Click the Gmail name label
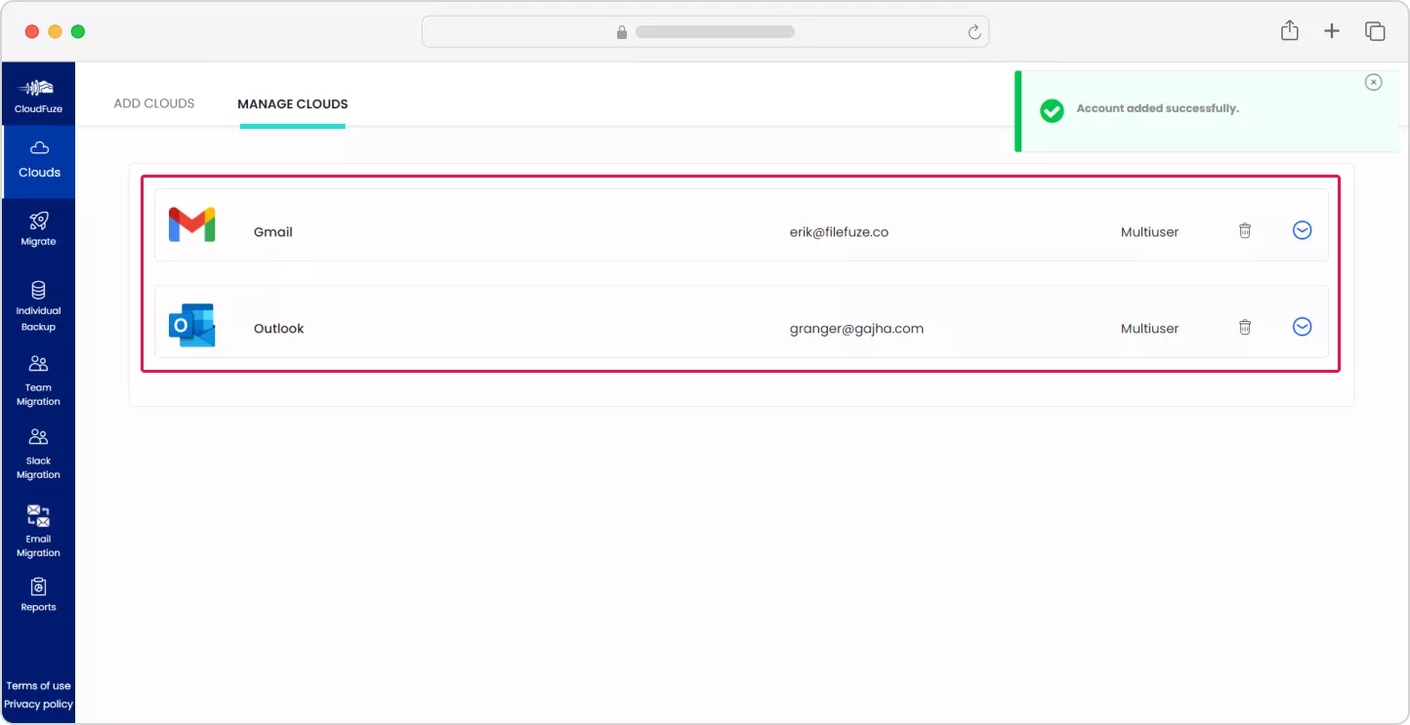1410x725 pixels. [x=273, y=232]
